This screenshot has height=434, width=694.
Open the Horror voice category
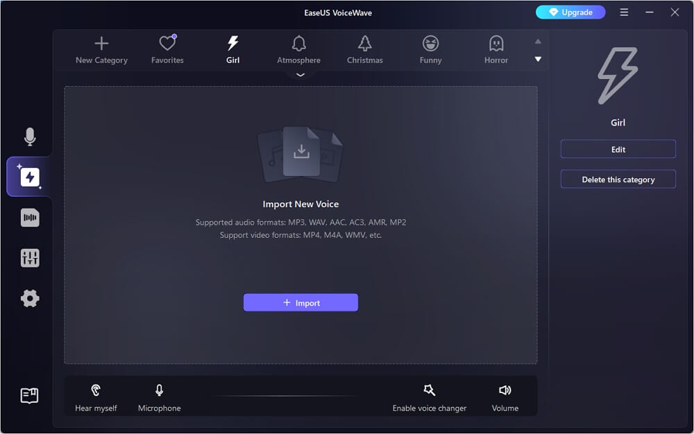(496, 49)
